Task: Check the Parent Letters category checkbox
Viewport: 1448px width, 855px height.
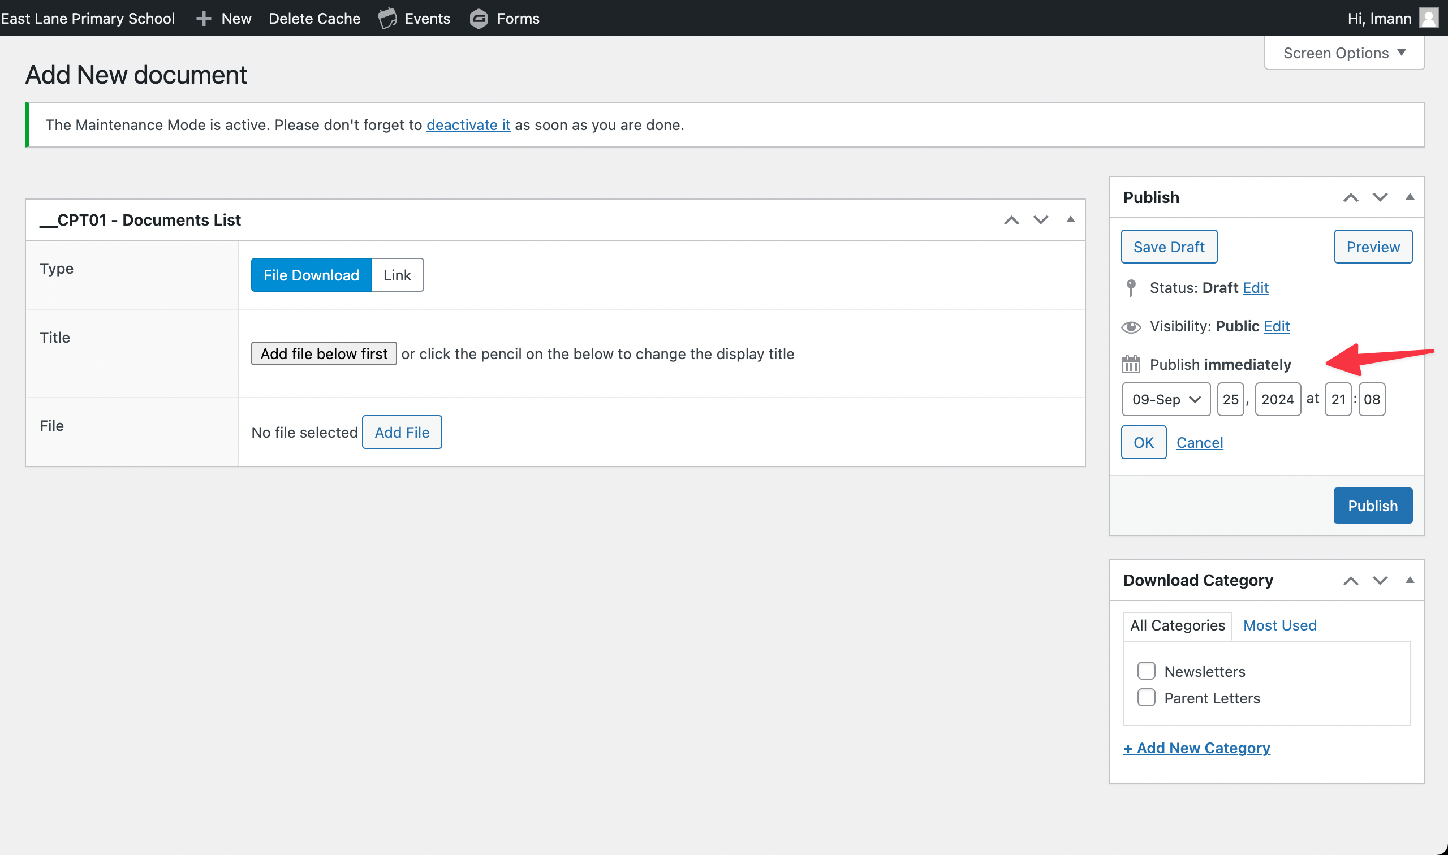Action: pyautogui.click(x=1146, y=698)
